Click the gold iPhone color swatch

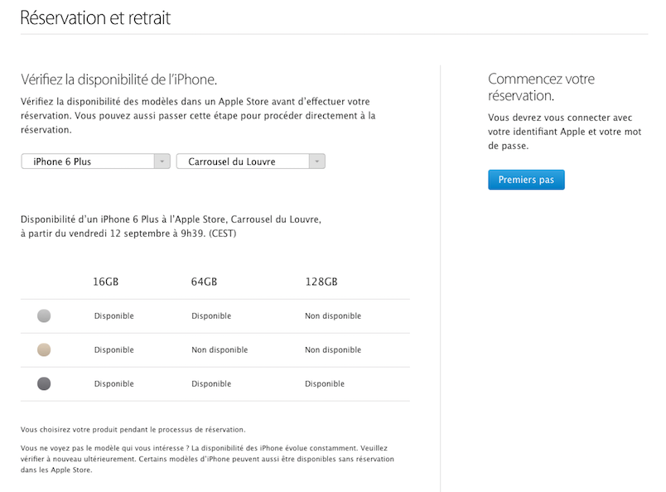click(x=44, y=350)
